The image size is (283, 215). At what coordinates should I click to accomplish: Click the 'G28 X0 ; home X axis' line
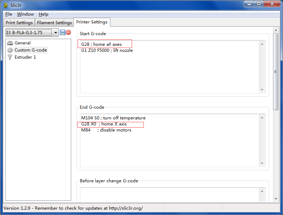coord(104,124)
